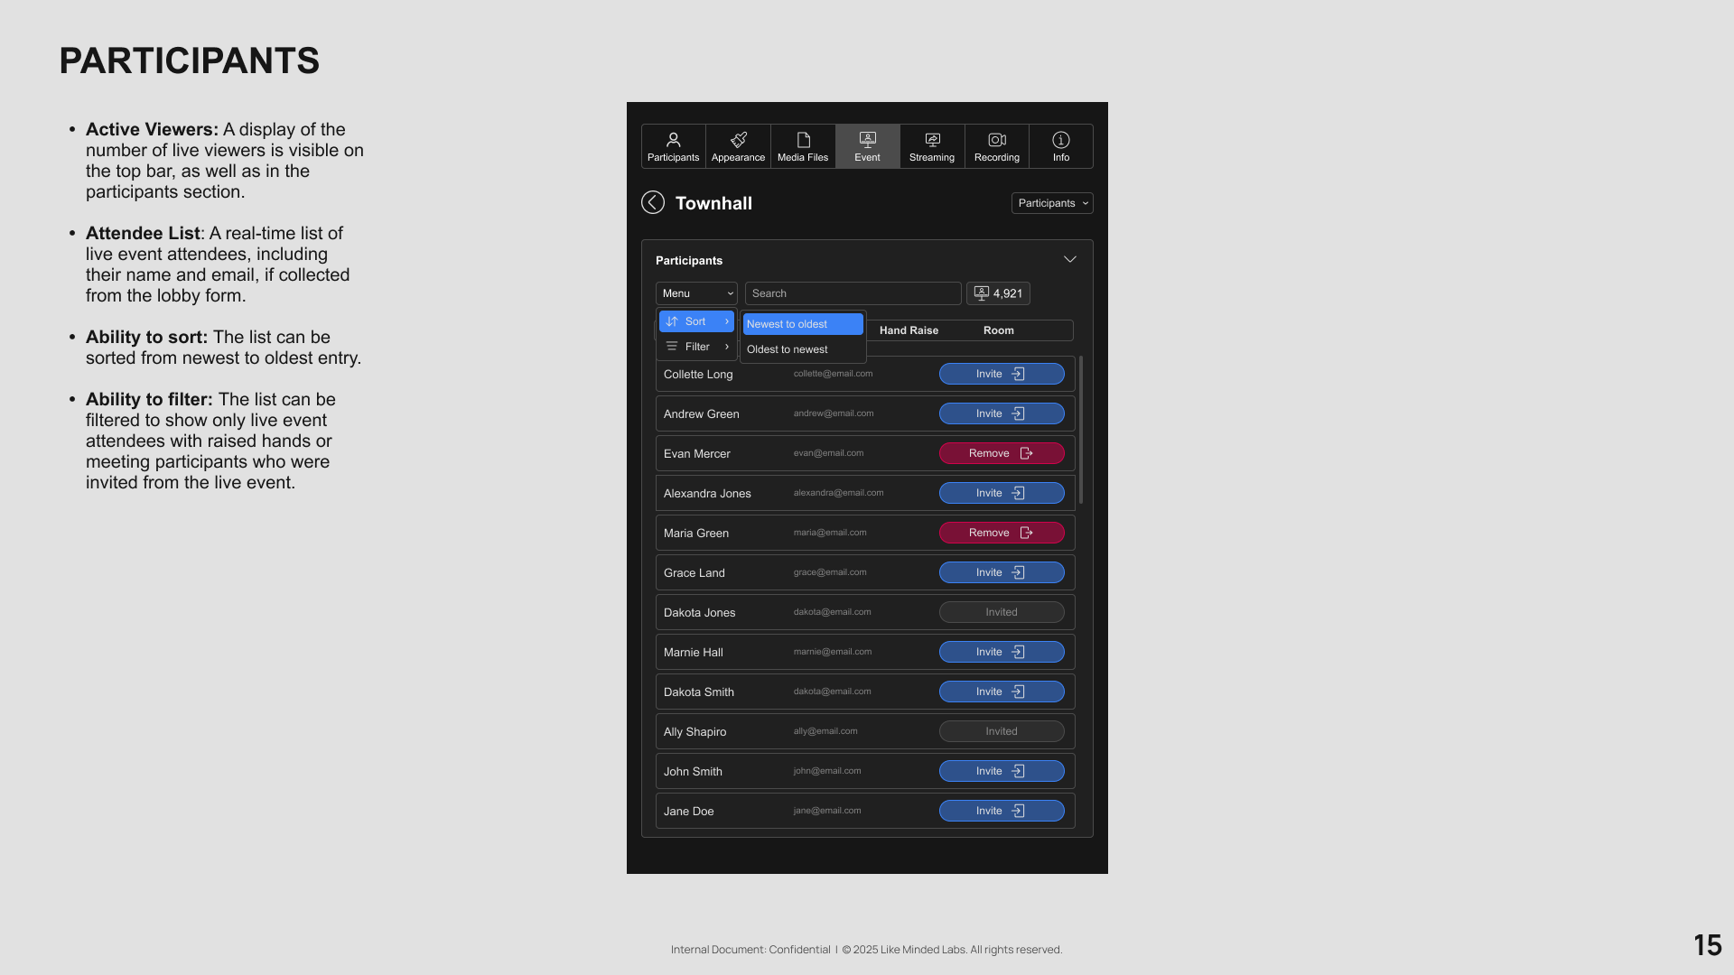Collapse the Participants panel chevron
The image size is (1734, 975).
point(1070,260)
